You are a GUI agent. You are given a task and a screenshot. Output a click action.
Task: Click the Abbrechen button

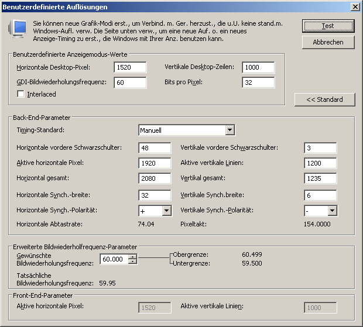(328, 42)
